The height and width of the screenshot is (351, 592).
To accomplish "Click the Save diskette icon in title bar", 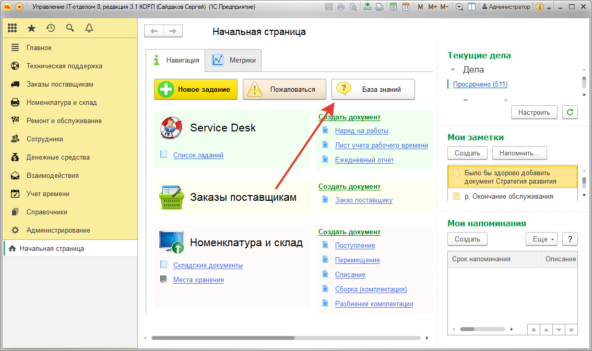I will 328,7.
